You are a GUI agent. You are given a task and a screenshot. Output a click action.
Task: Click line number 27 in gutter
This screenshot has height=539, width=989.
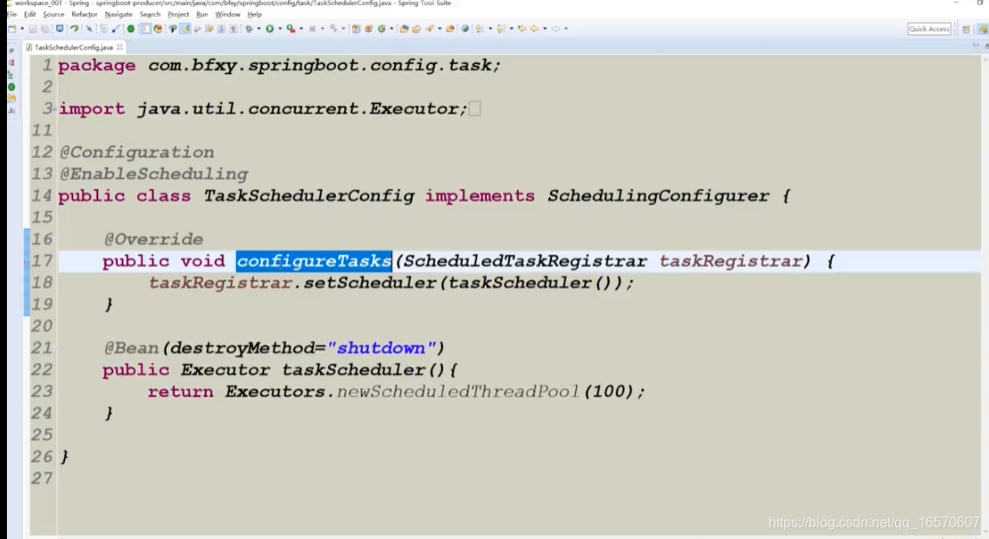tap(42, 478)
